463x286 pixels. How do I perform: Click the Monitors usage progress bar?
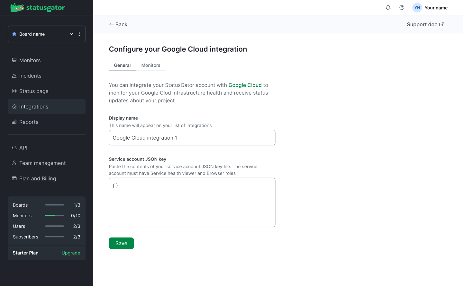(55, 215)
